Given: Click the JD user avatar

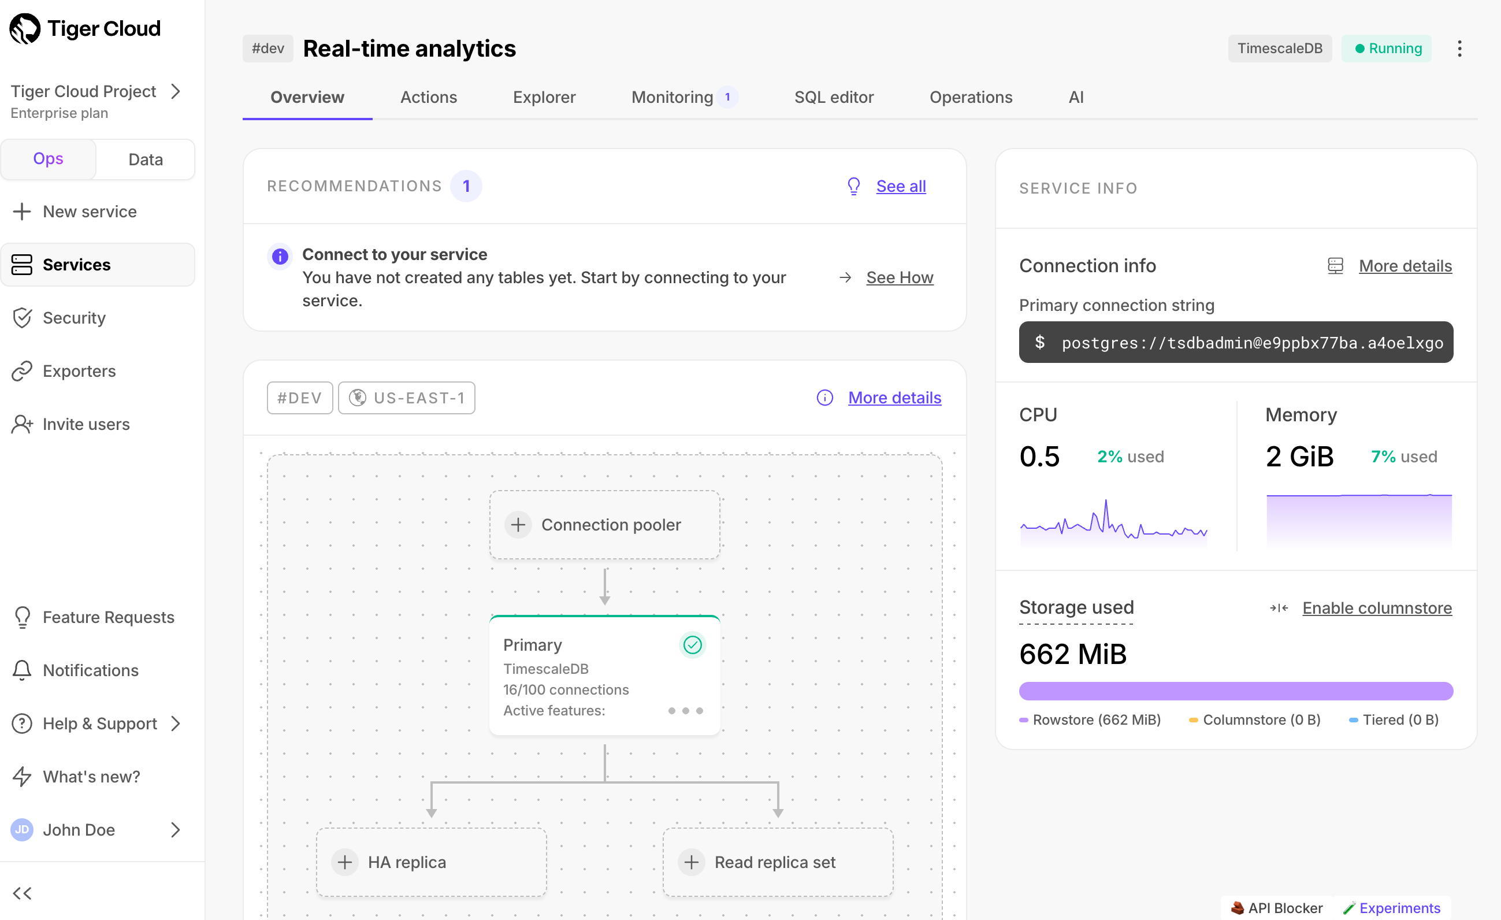Looking at the screenshot, I should click(22, 829).
